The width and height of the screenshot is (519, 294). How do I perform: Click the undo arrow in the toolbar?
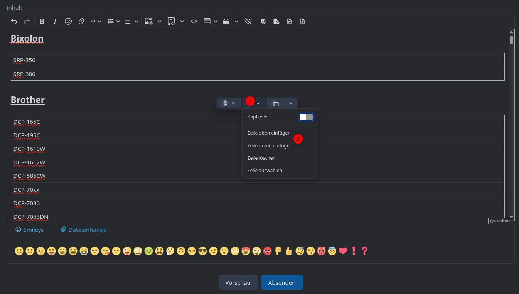[x=14, y=22]
